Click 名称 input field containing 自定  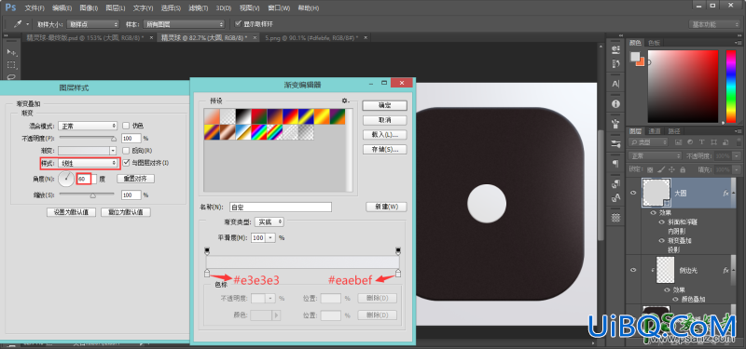281,207
